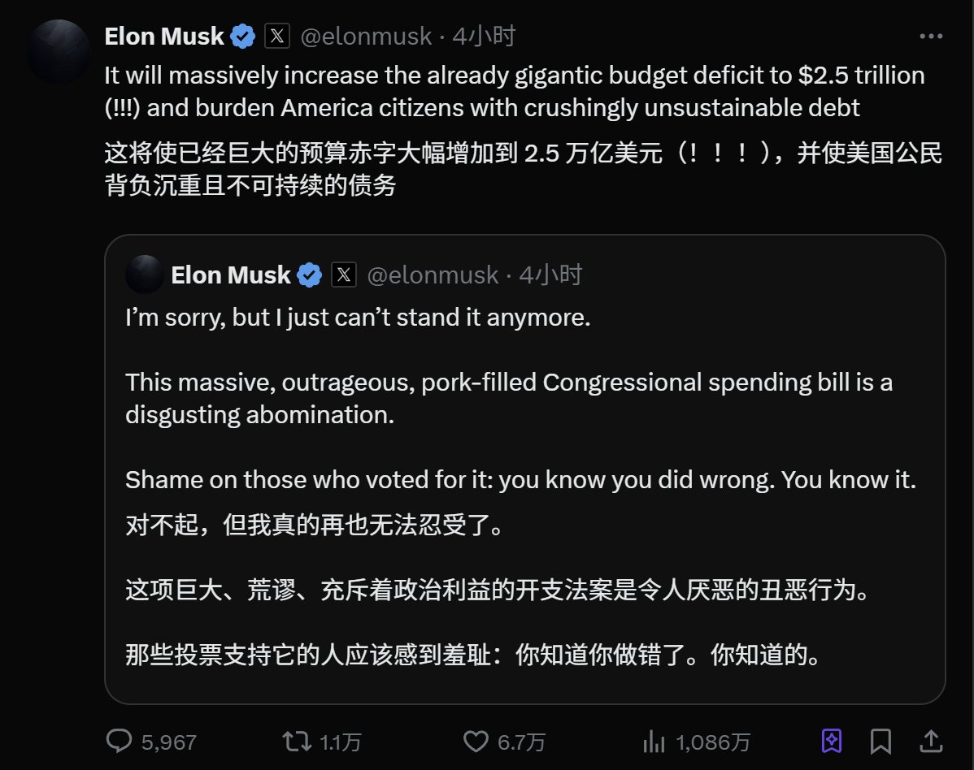Click the quoted tweet's 4小时 timestamp
Viewport: 974px width, 770px height.
550,275
